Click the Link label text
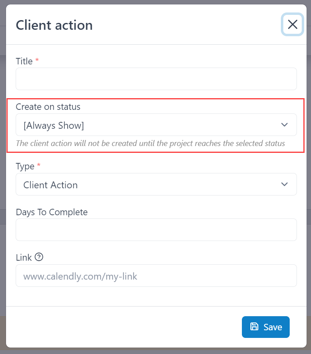Viewport: 311px width, 354px height. (23, 257)
